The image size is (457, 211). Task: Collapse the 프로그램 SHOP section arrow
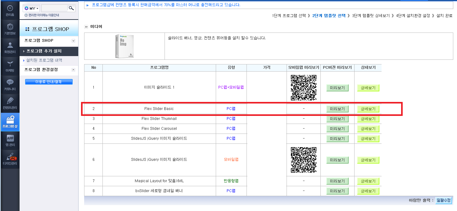pos(73,41)
